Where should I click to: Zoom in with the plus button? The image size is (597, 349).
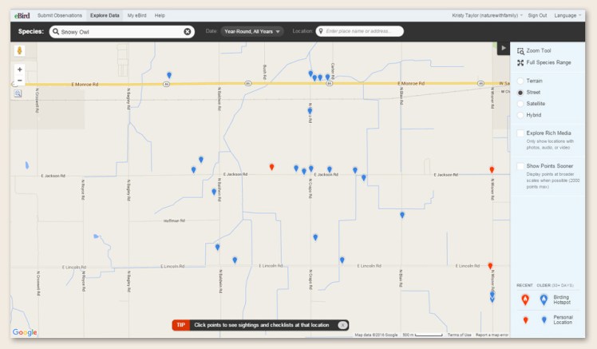pos(19,69)
